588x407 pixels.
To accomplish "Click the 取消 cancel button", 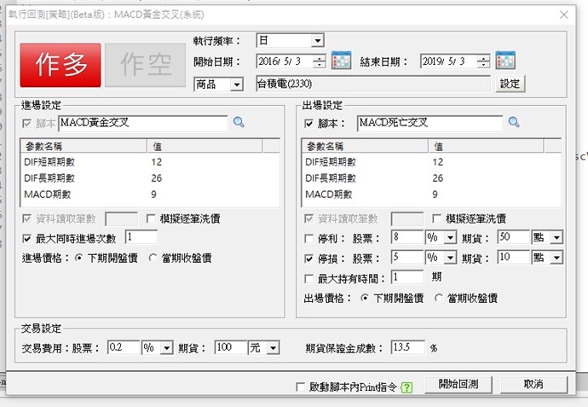I will (x=533, y=385).
